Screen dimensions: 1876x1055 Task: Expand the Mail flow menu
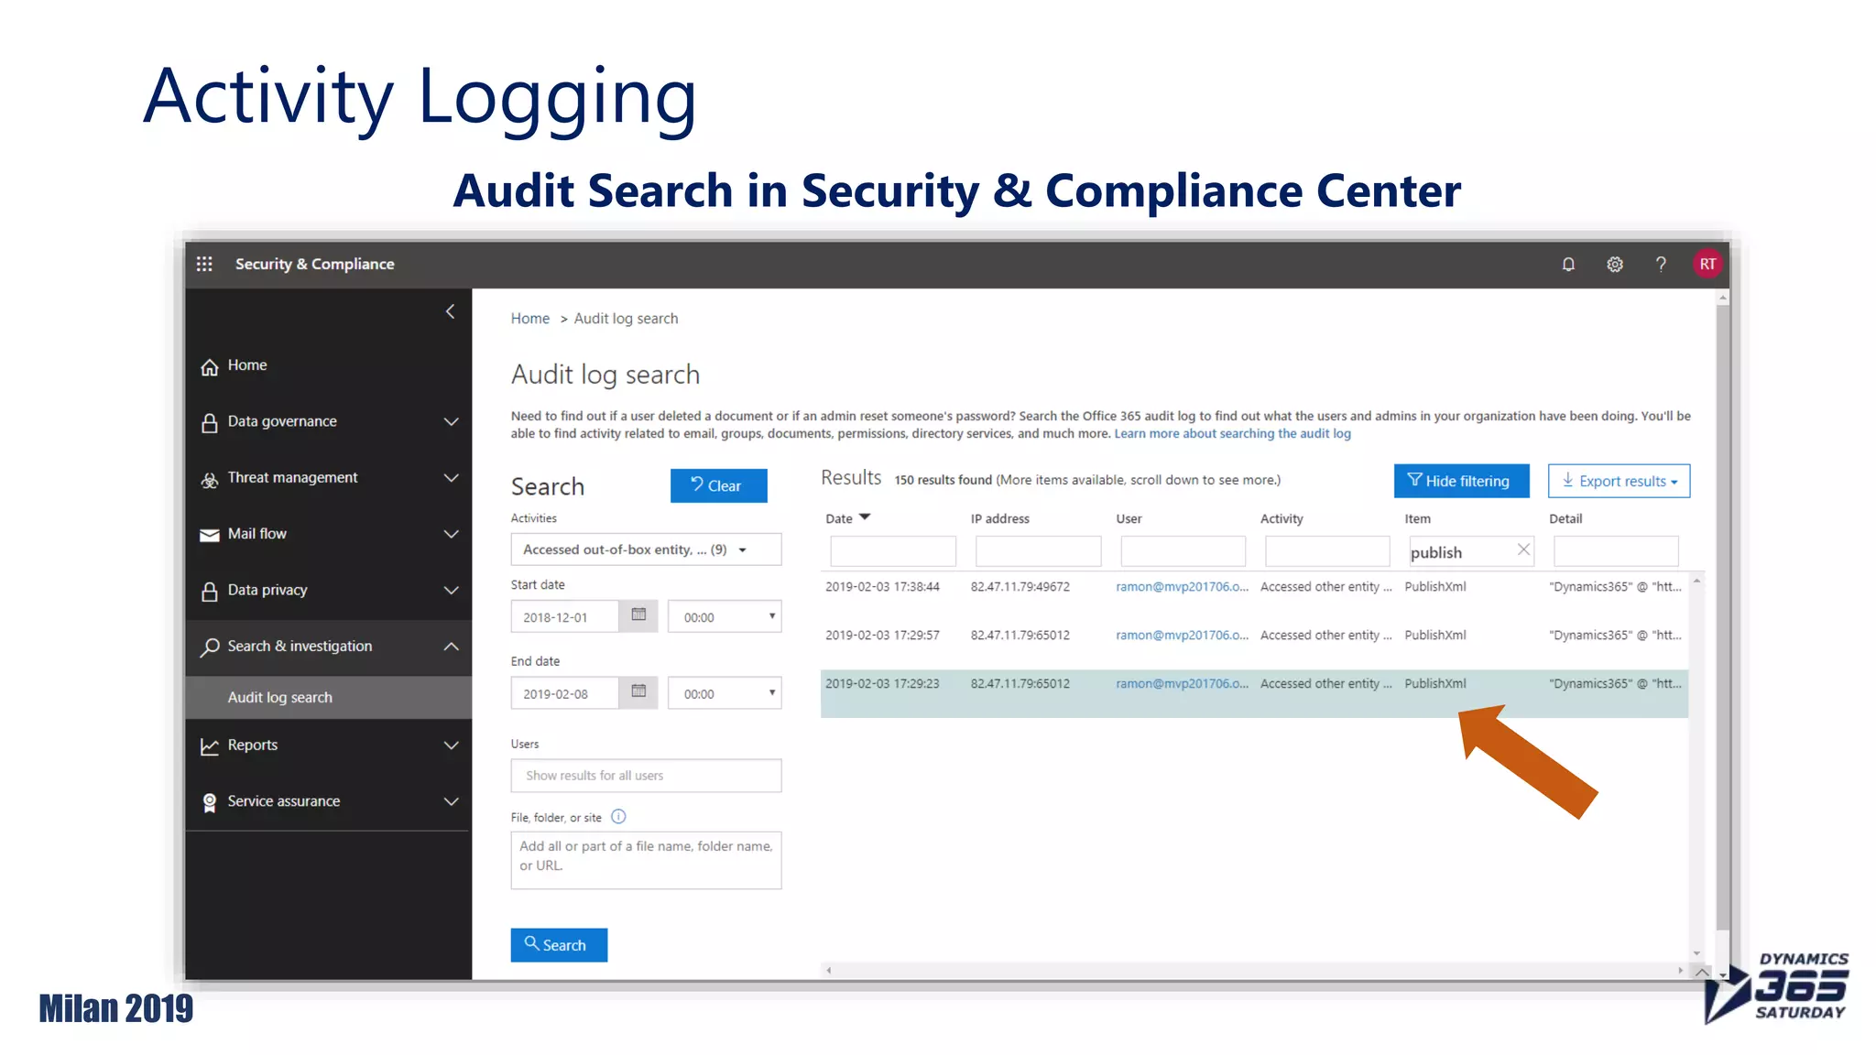pos(451,534)
